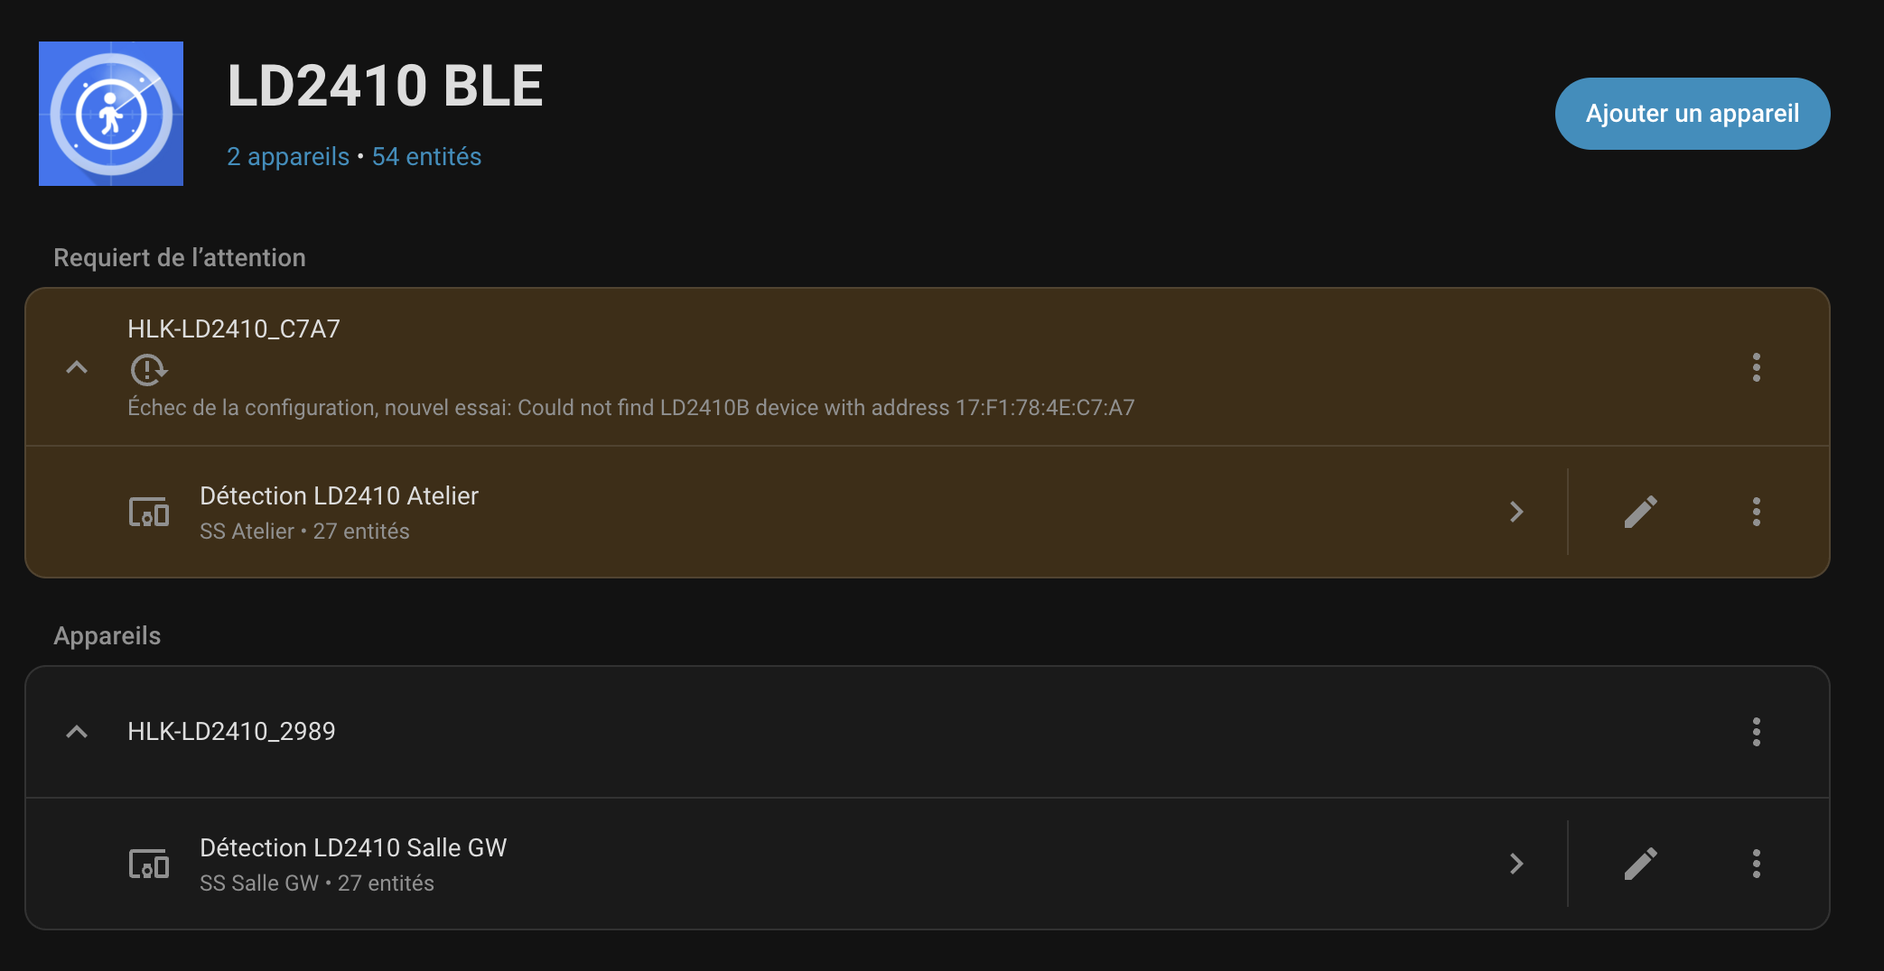Open Détection LD2410 Salle GW device page
Screen dimensions: 1884x971
click(x=353, y=848)
